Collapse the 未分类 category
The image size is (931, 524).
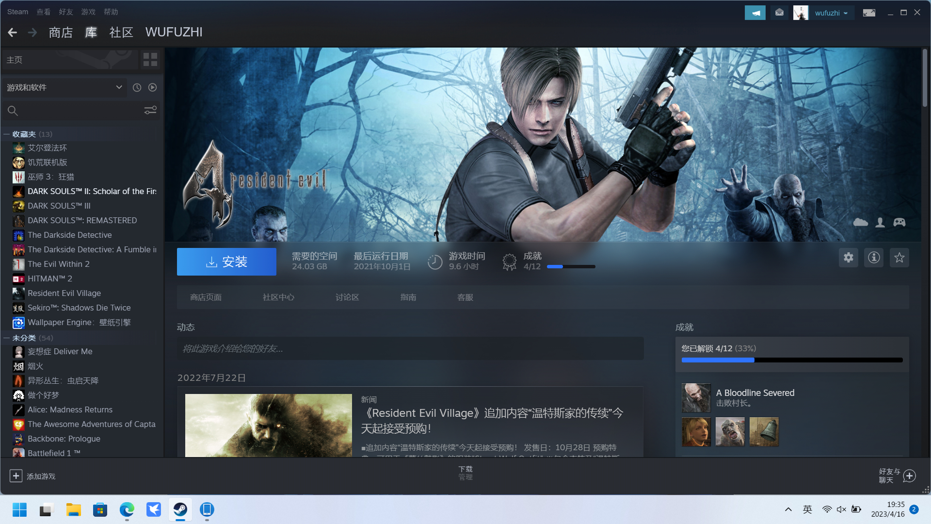point(7,338)
